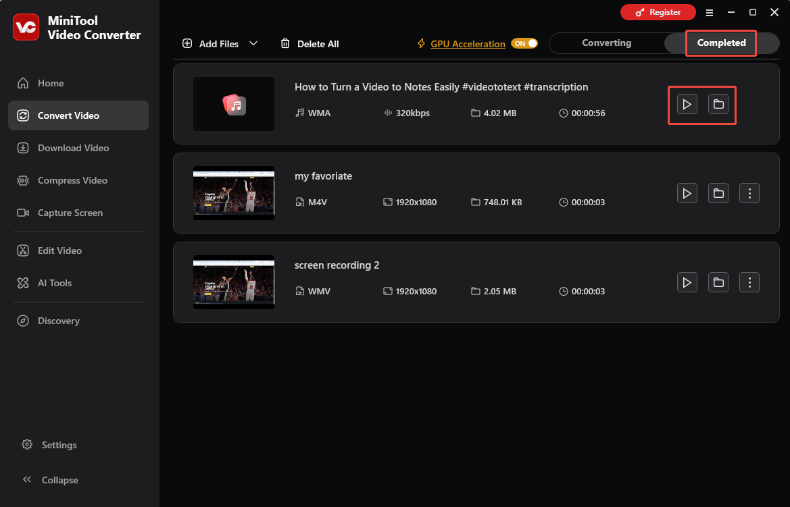
Task: Click the 'screen recording 2' title
Action: pos(337,265)
